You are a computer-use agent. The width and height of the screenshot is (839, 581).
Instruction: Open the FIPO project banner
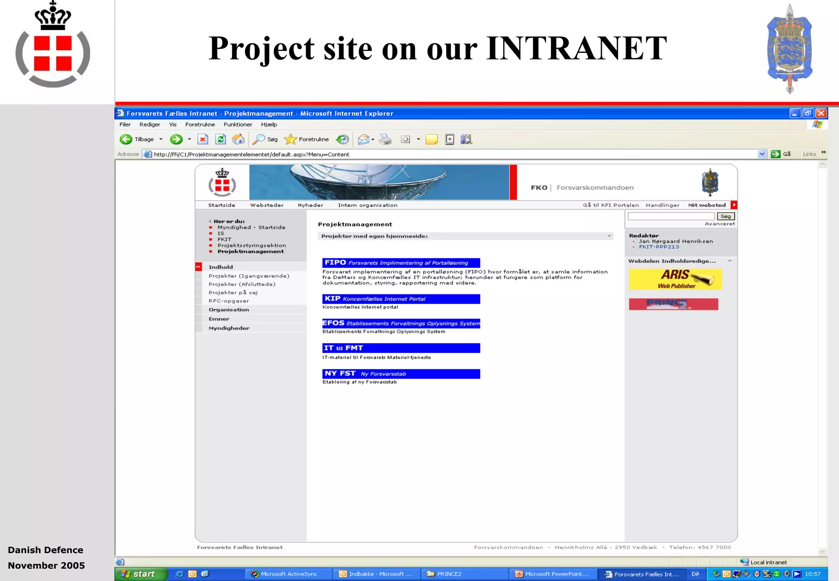[401, 263]
